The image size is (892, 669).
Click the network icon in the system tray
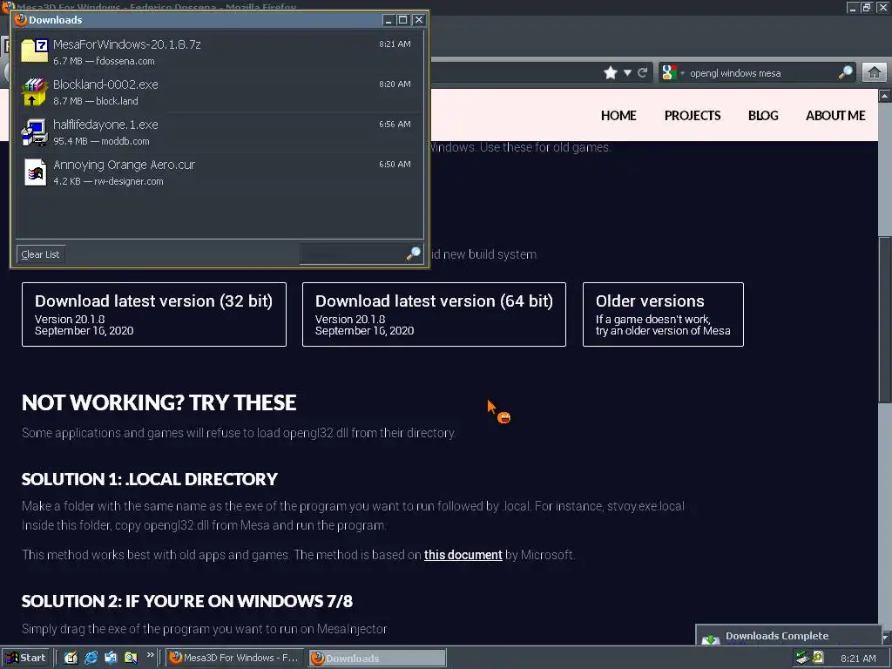click(802, 658)
